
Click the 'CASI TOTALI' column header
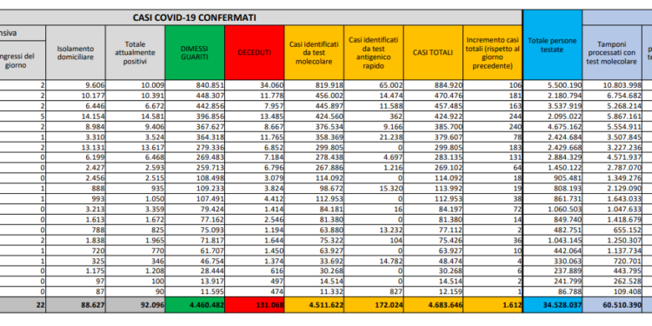pyautogui.click(x=433, y=53)
